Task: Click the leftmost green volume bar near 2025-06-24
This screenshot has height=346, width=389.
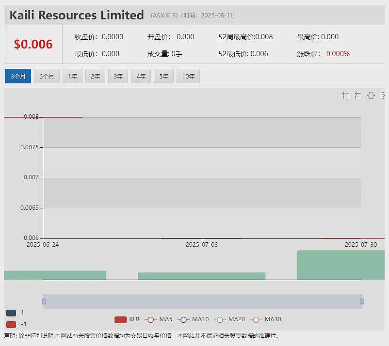Action: click(x=55, y=275)
